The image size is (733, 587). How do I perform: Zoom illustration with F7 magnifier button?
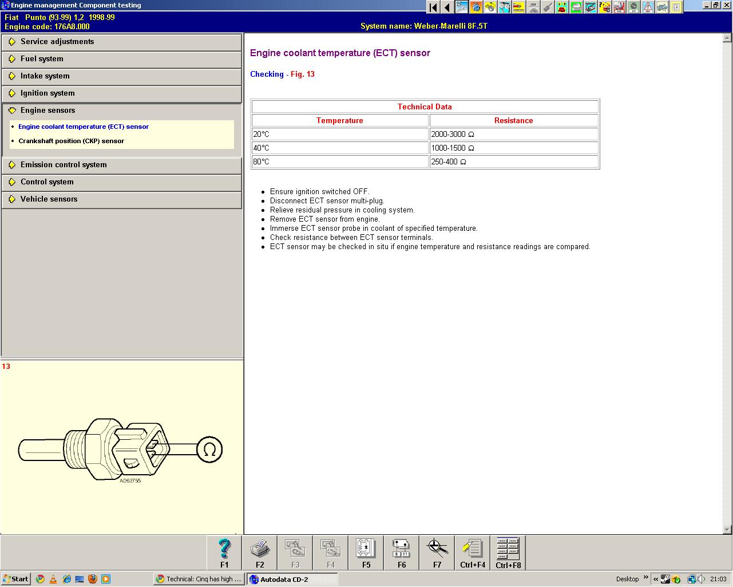437,553
